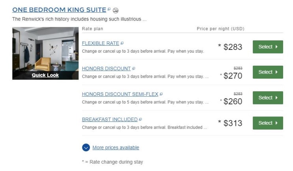The height and width of the screenshot is (171, 293).
Task: Open Quick Look on the room photo
Action: pos(45,75)
